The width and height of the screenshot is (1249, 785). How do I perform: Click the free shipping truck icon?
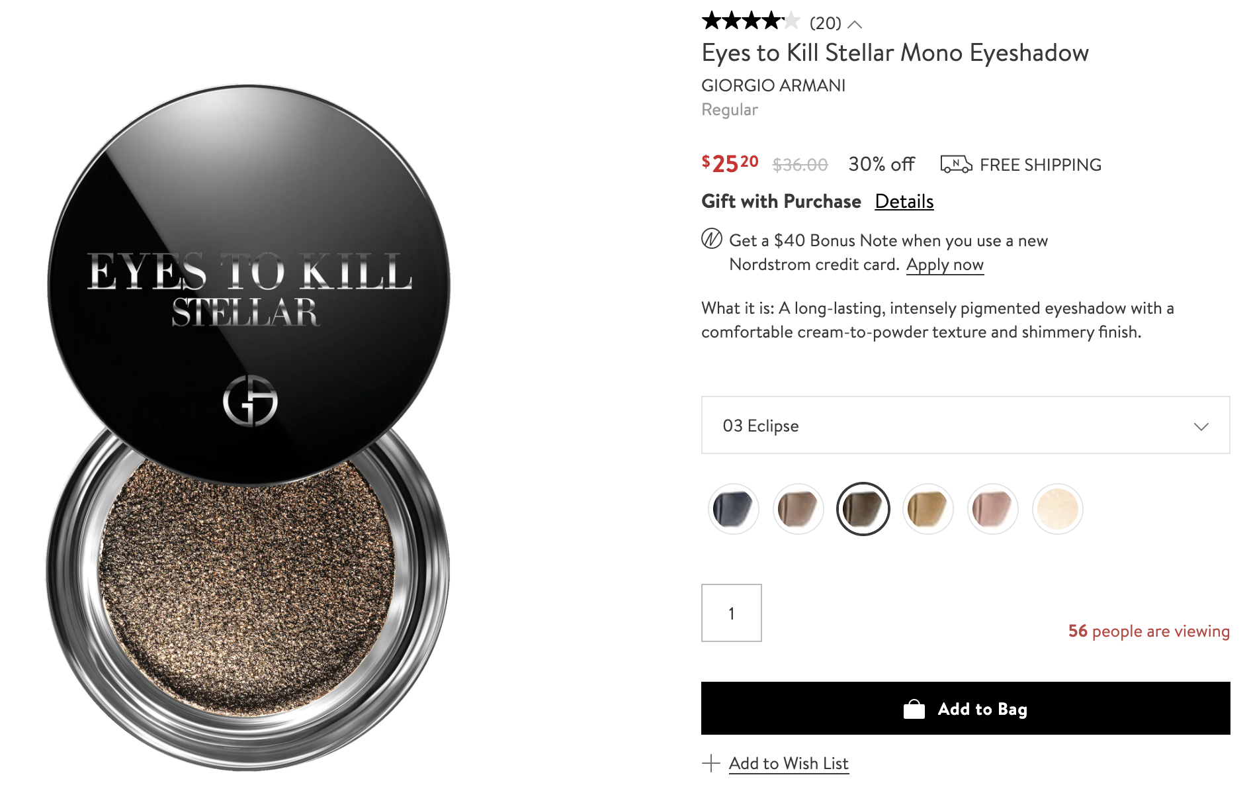click(956, 164)
